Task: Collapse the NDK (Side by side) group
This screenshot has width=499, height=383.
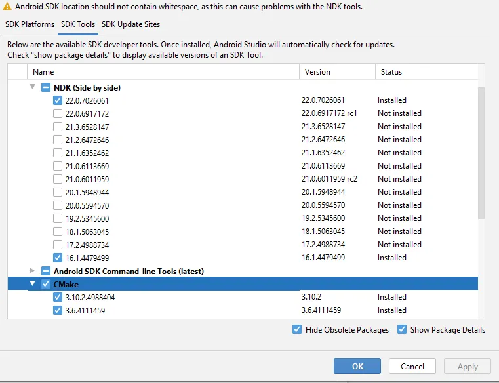Action: point(33,87)
